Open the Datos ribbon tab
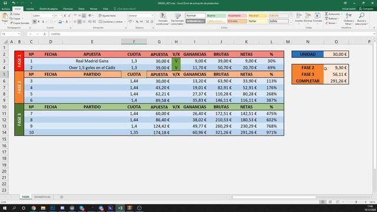 pos(81,9)
